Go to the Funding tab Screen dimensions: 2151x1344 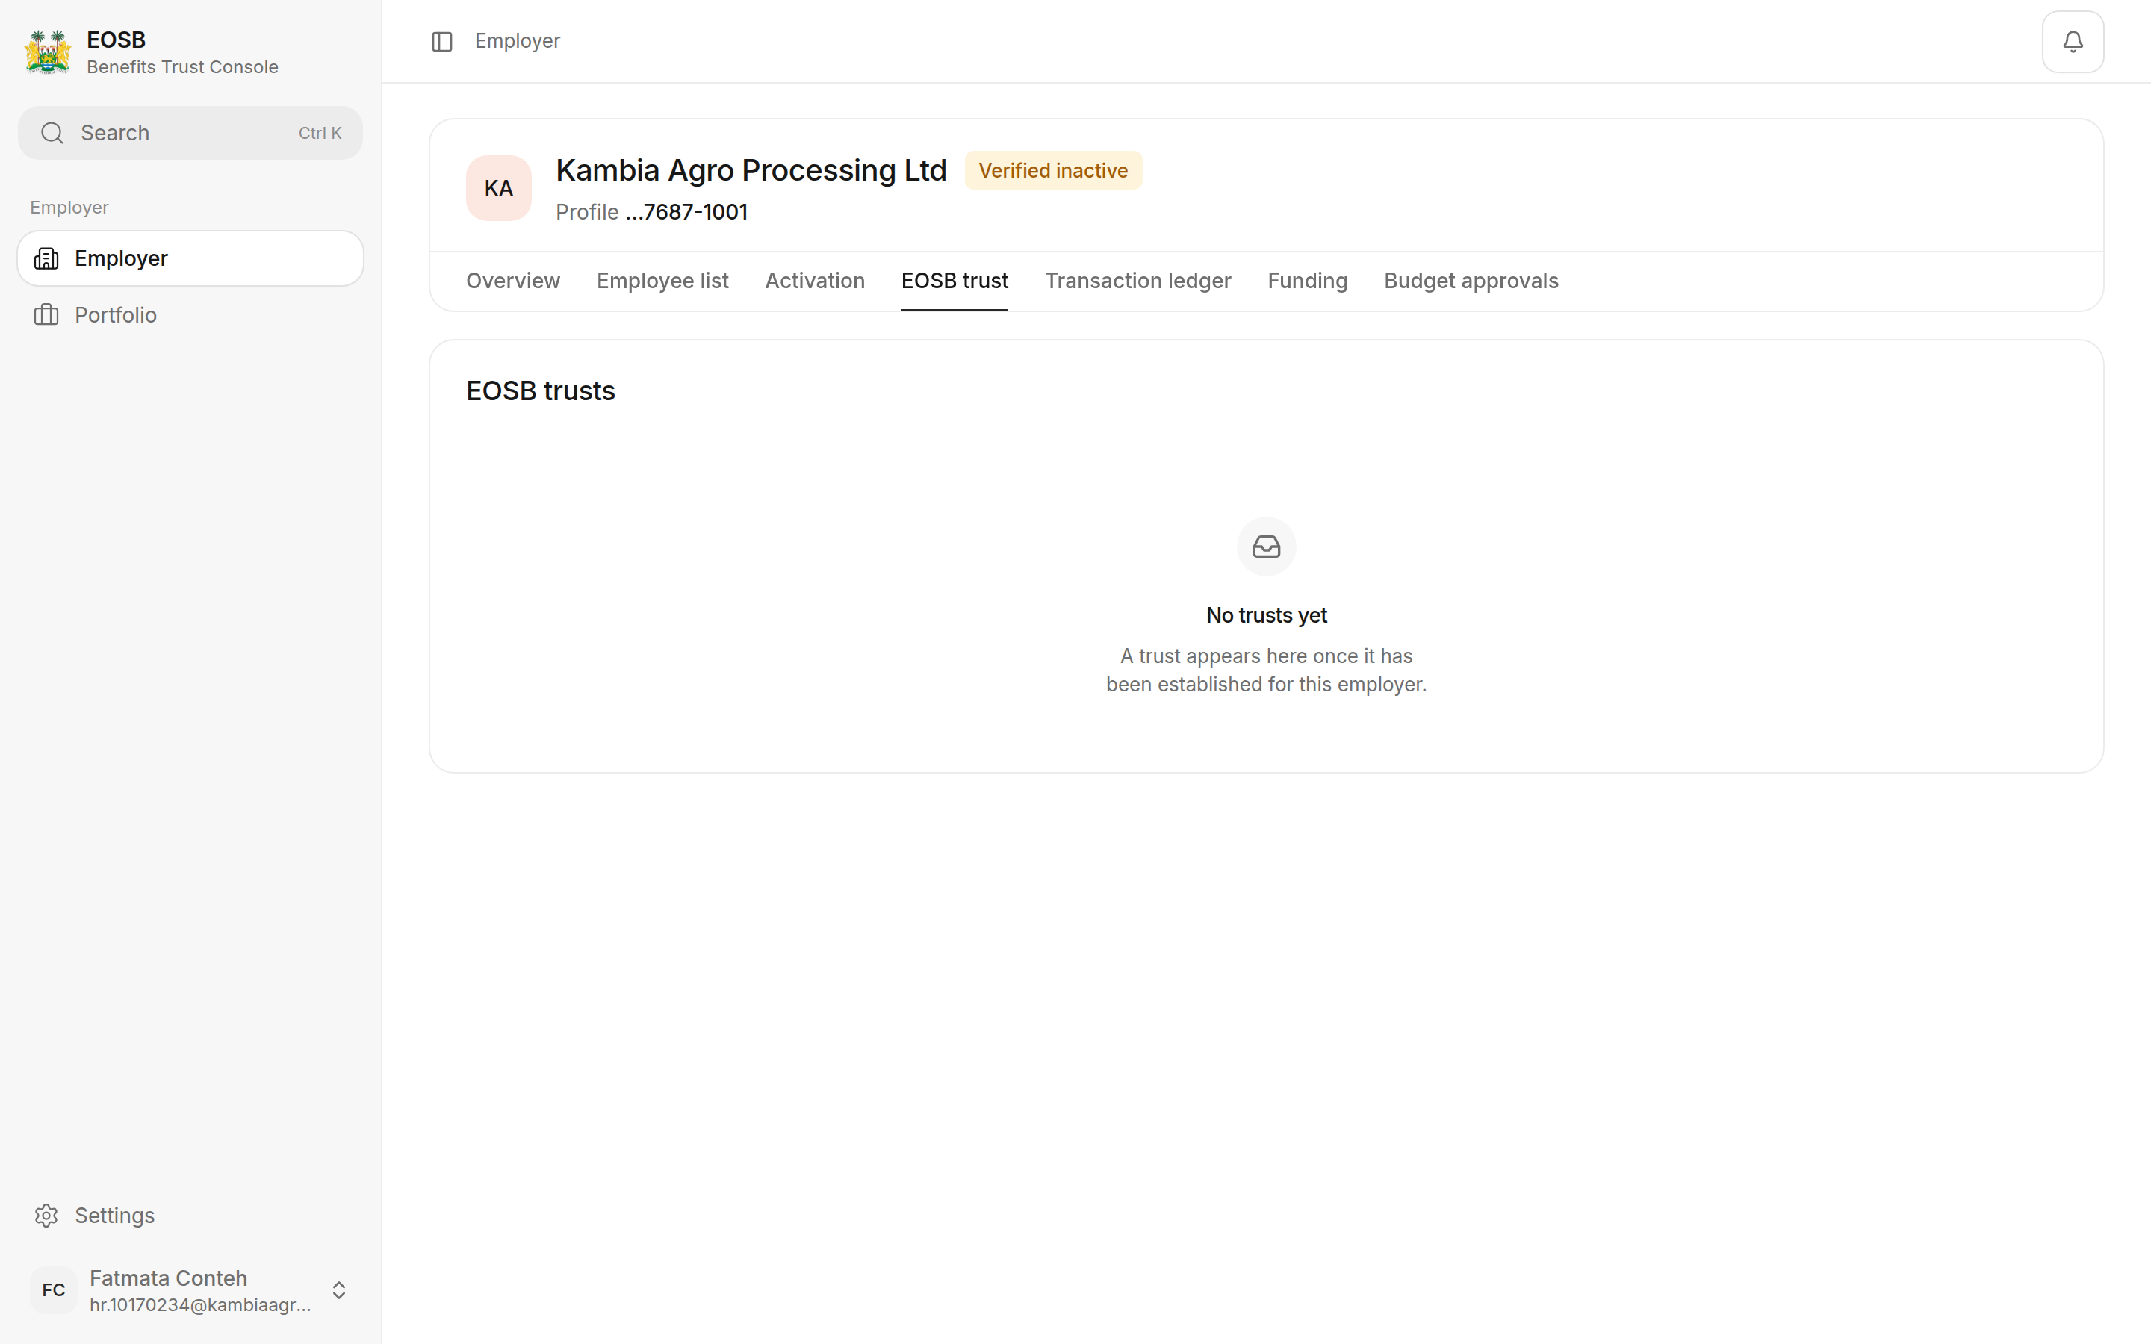point(1306,281)
